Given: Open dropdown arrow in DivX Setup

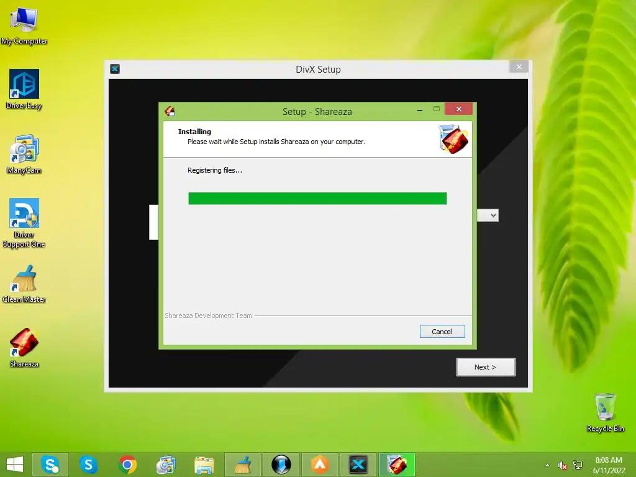Looking at the screenshot, I should pyautogui.click(x=493, y=216).
